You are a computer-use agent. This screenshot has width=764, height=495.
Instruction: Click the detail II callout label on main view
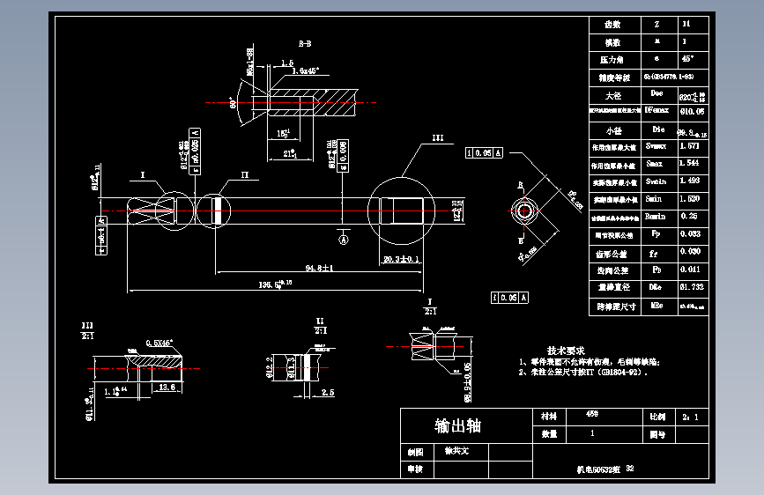pos(245,175)
